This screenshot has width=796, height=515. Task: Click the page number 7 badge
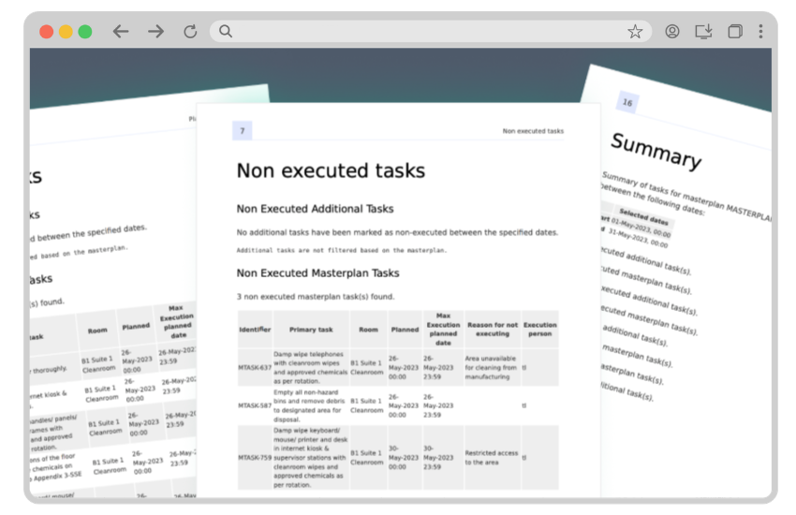point(242,131)
